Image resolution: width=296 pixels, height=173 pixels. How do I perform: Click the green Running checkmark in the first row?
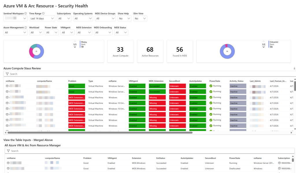[x=211, y=86]
